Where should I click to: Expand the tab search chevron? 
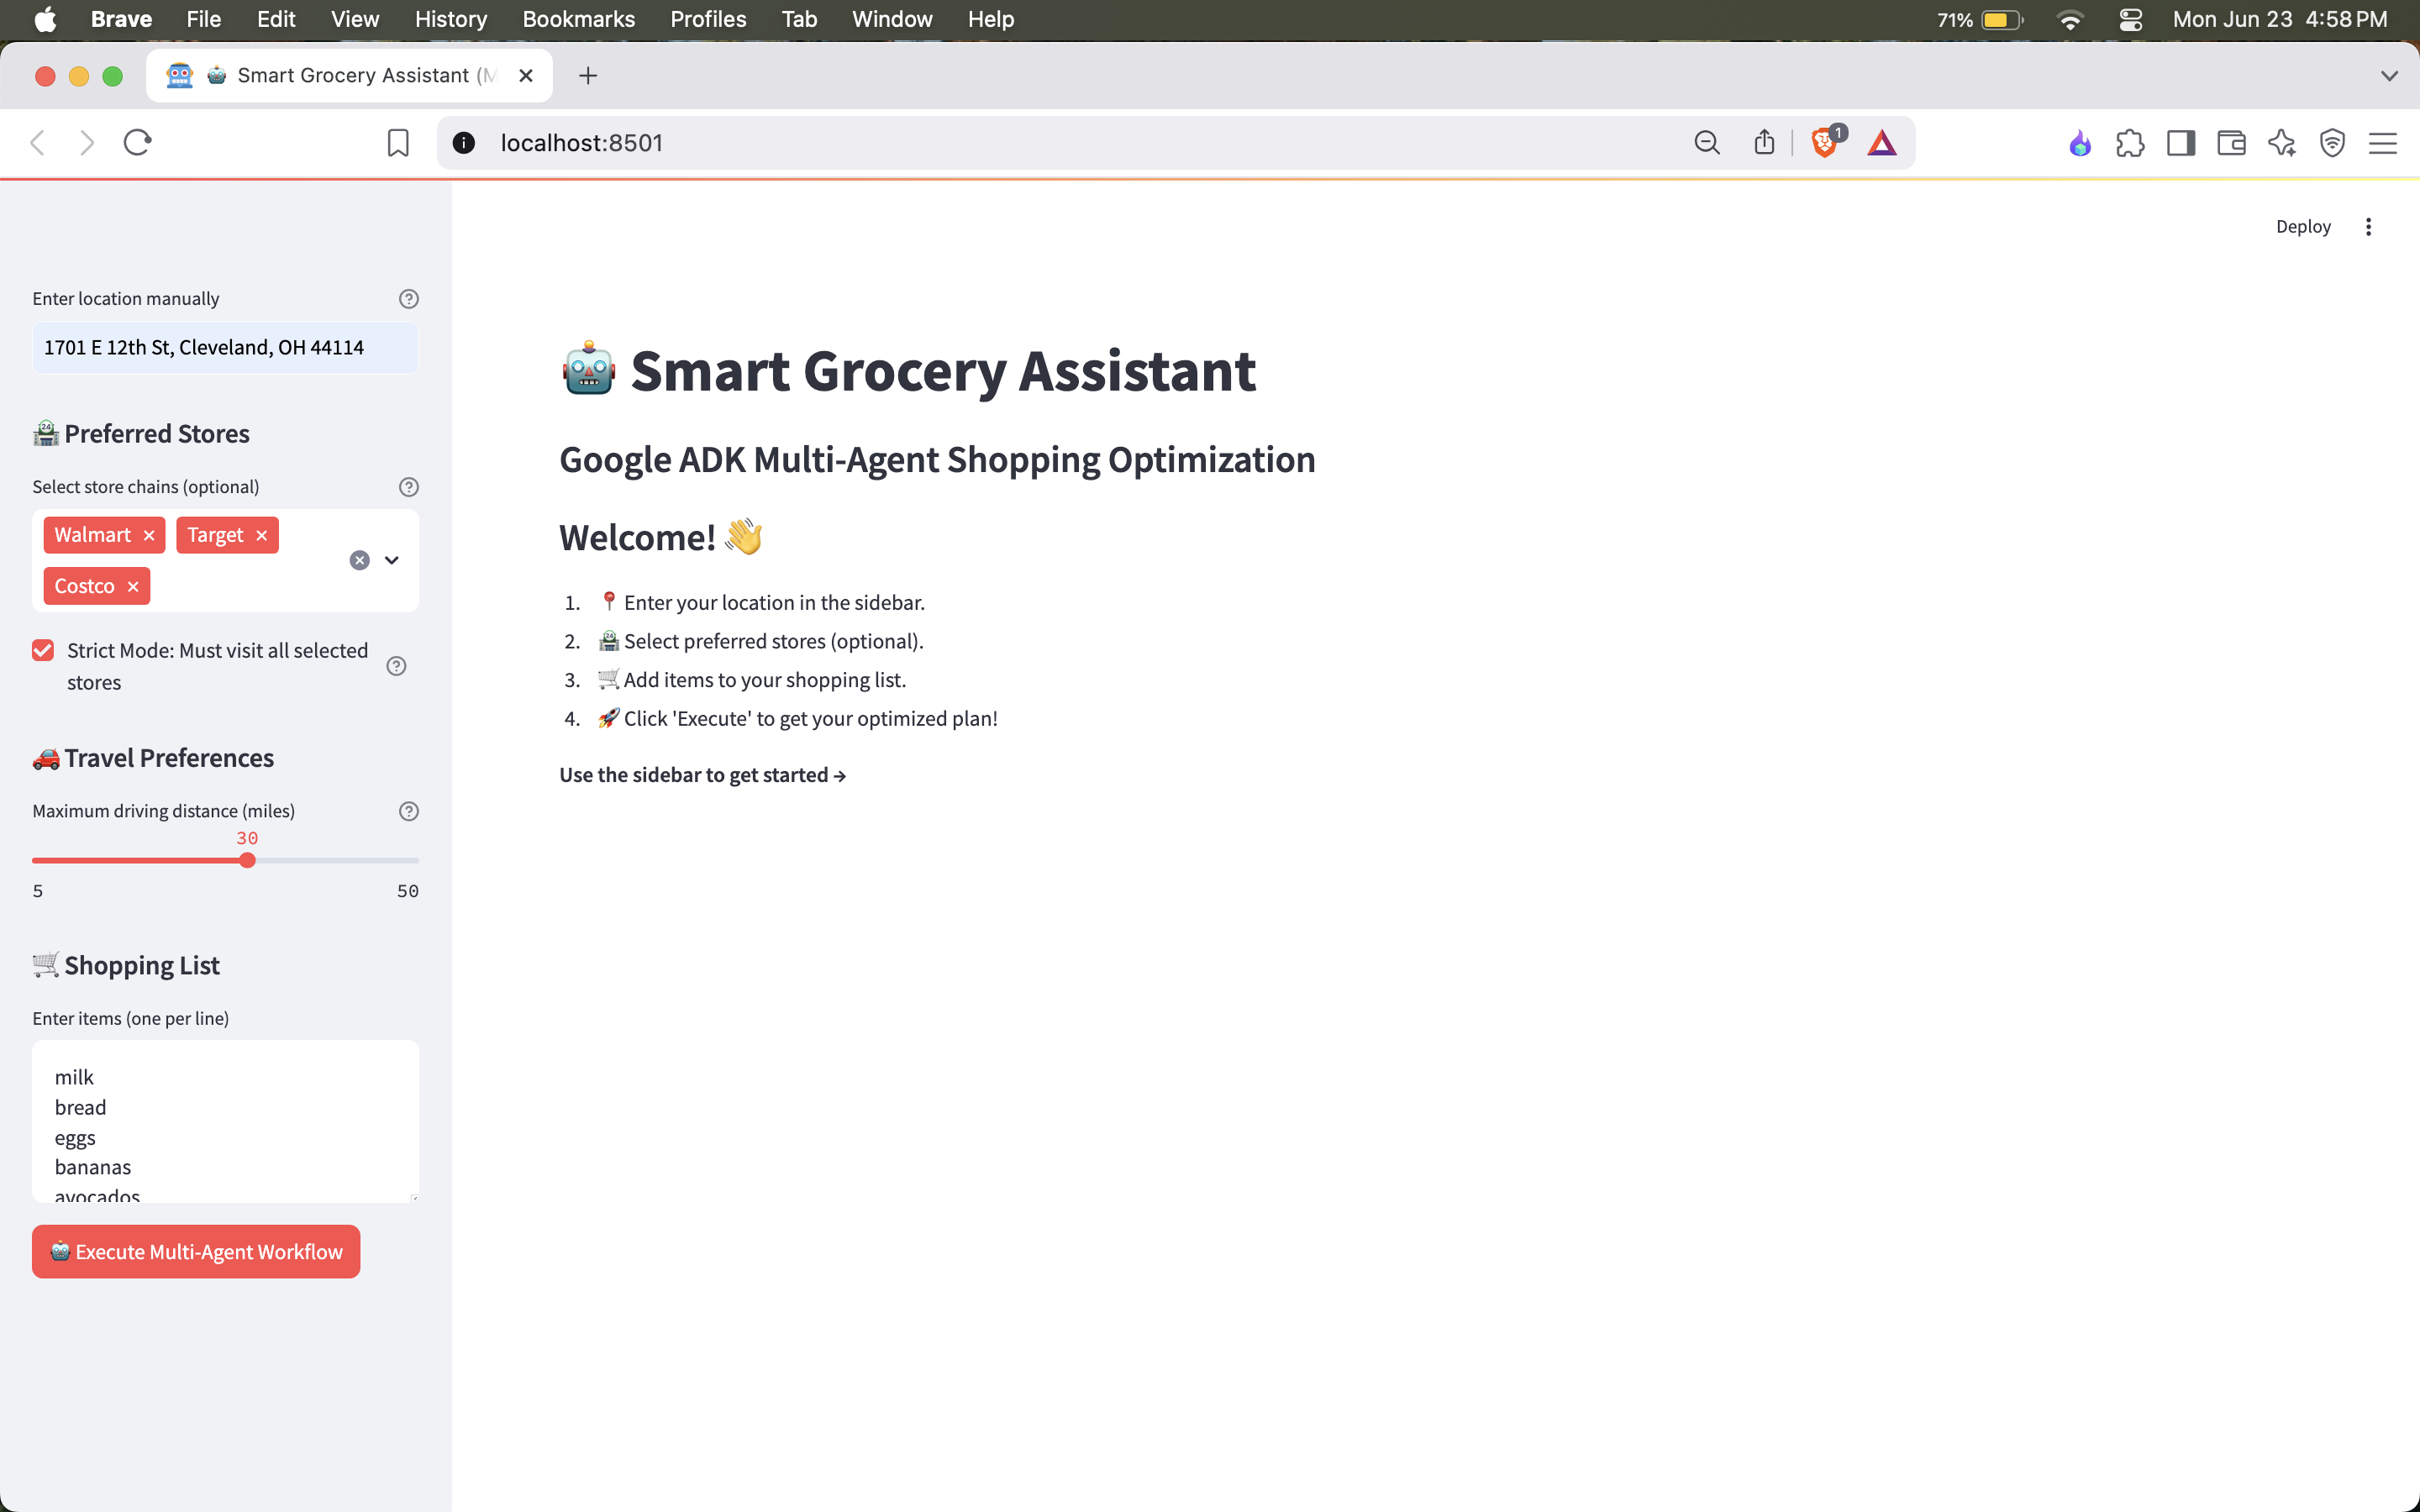tap(2389, 76)
